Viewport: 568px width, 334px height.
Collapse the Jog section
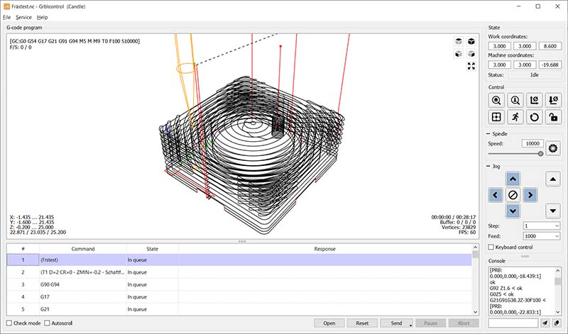click(x=488, y=167)
